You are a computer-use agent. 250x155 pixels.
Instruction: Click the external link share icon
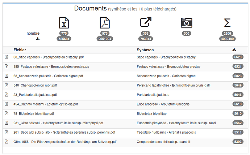(x=146, y=22)
